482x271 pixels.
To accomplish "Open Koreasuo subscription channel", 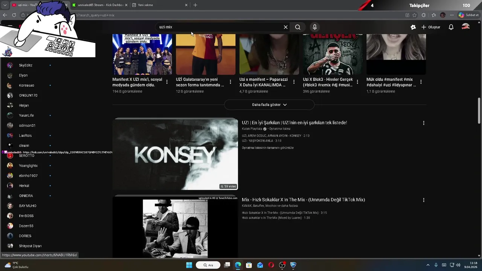I will pos(26,85).
